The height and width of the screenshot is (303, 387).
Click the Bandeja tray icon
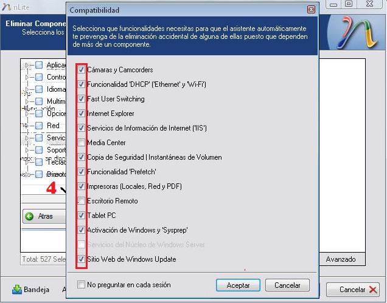17,290
